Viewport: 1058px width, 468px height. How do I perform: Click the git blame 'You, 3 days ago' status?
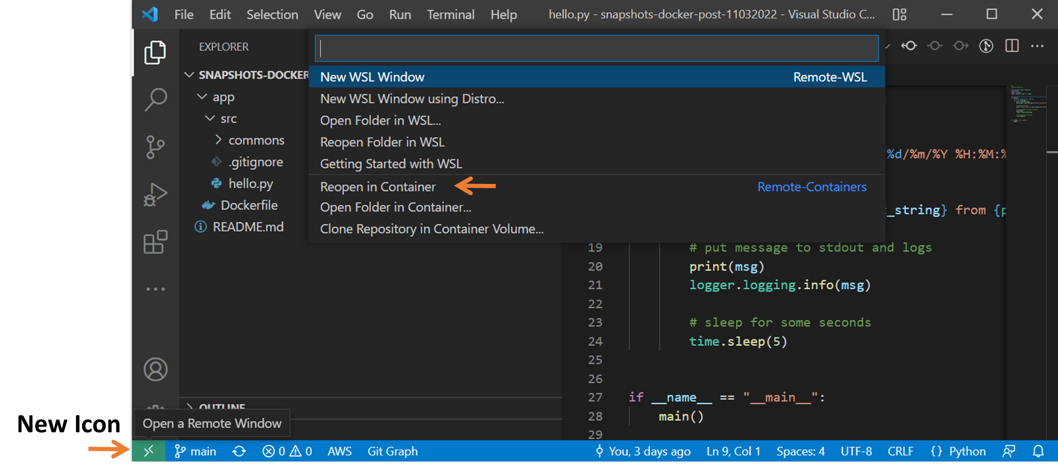click(643, 451)
